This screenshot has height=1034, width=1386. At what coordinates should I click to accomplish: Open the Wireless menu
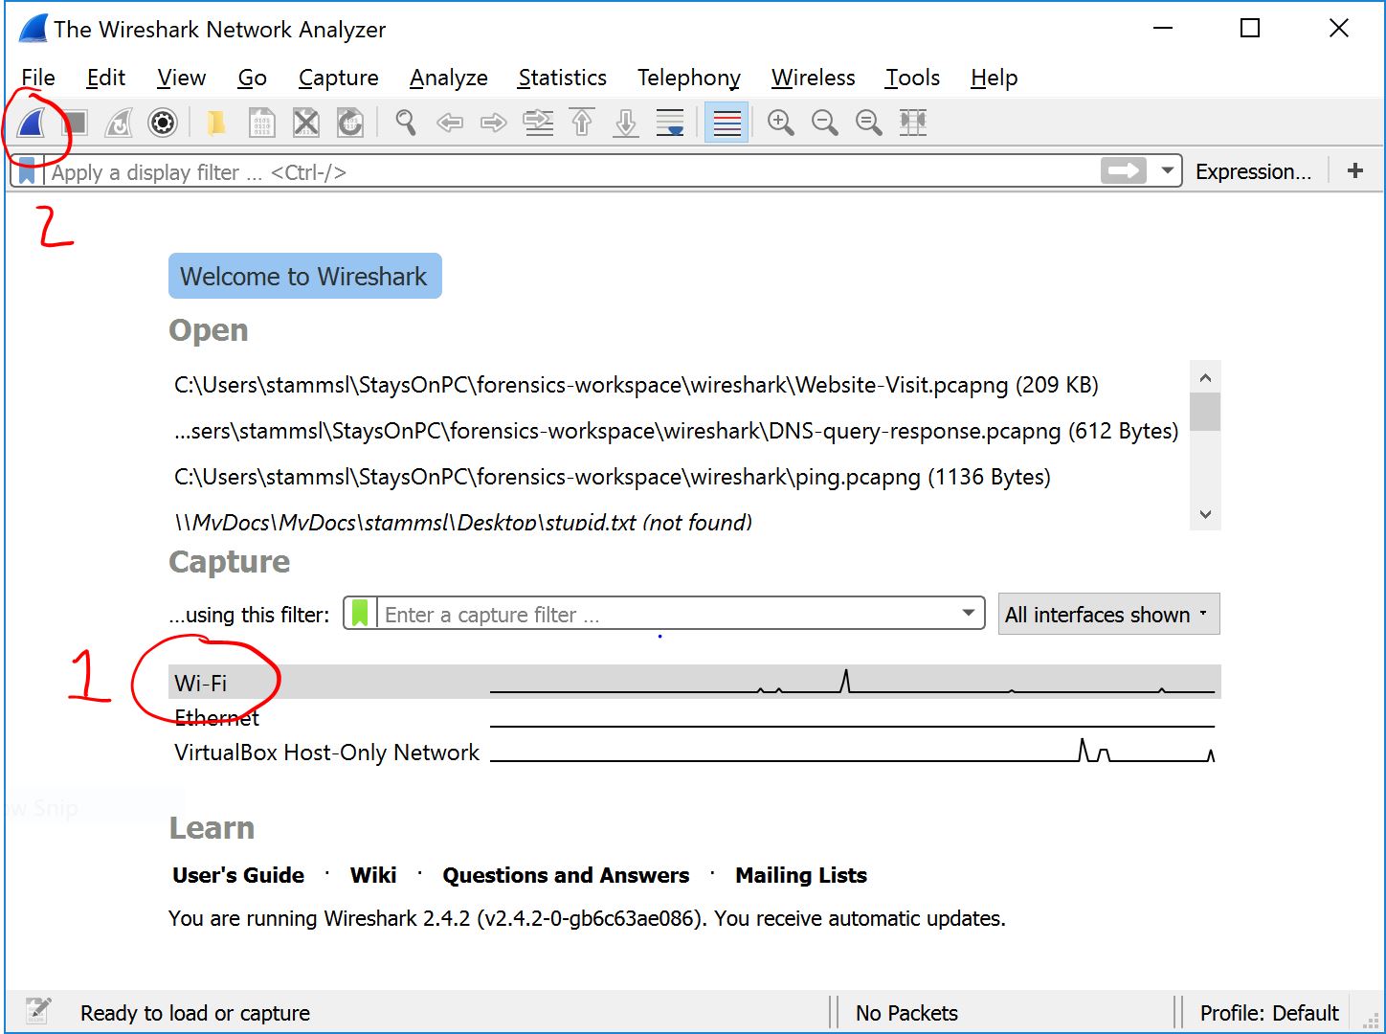tap(813, 78)
